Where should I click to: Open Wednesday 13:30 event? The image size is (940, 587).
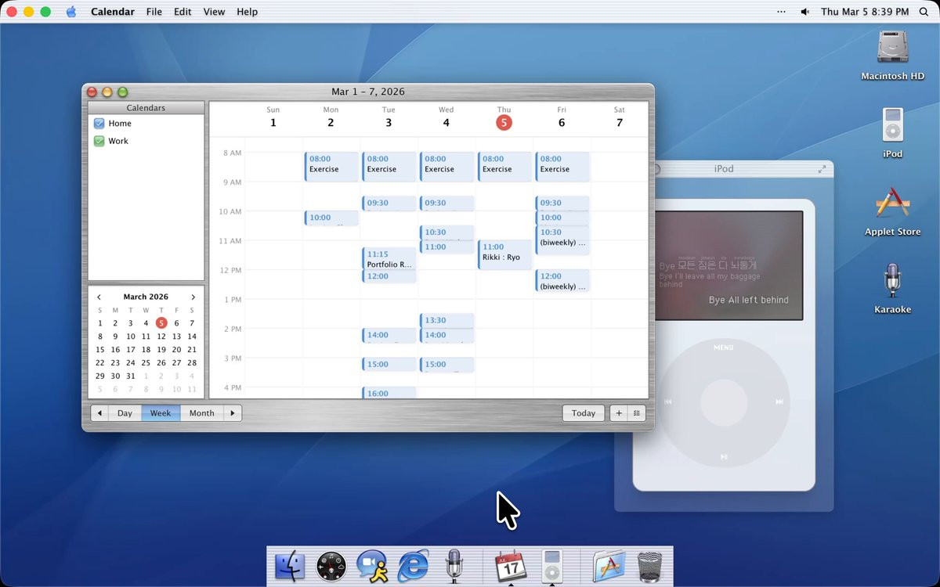[x=446, y=320]
